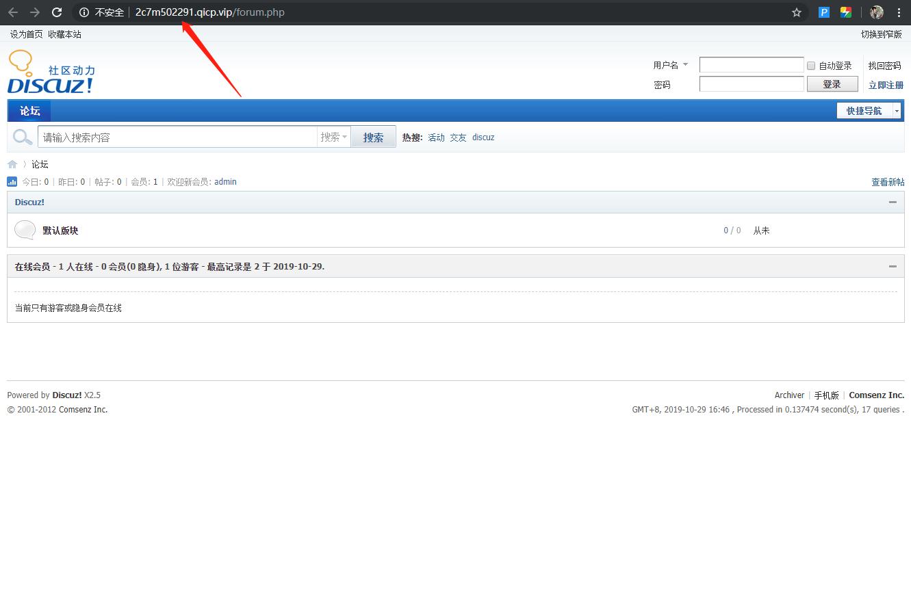Open hot search term 活动

point(436,137)
